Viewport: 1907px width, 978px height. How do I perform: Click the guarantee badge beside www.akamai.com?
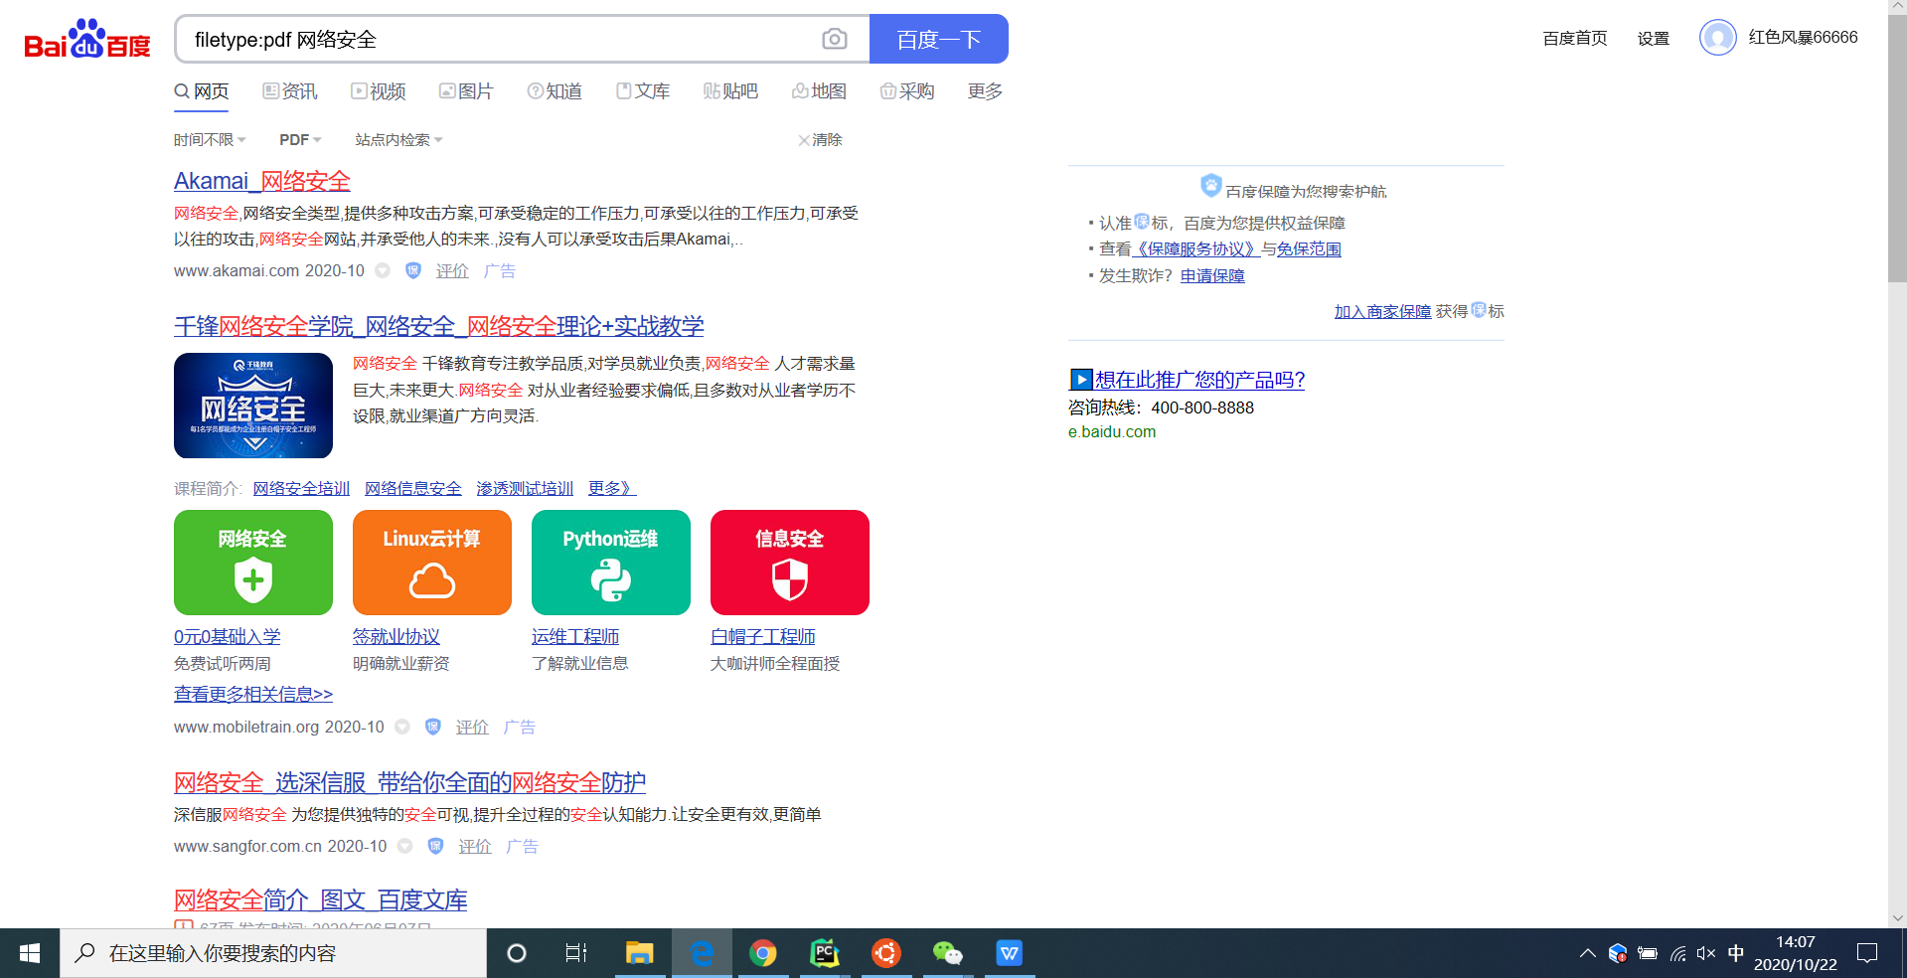[x=413, y=270]
